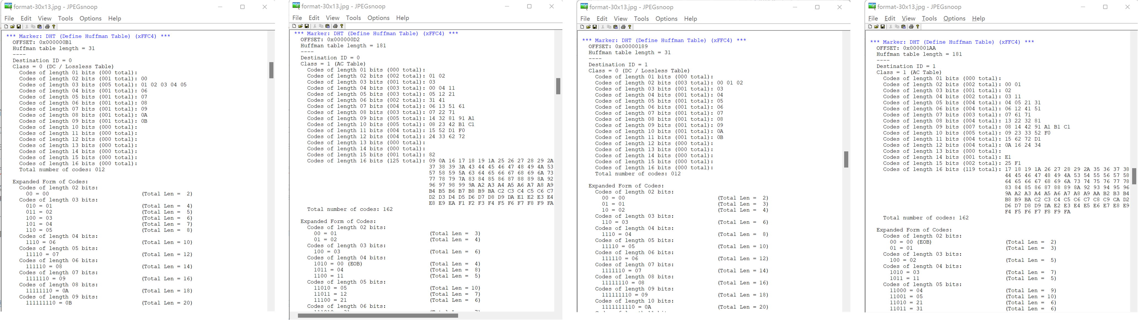The height and width of the screenshot is (320, 1138).
Task: Click Open folder icon in offset 0x000000B1 window
Action: 12,26
